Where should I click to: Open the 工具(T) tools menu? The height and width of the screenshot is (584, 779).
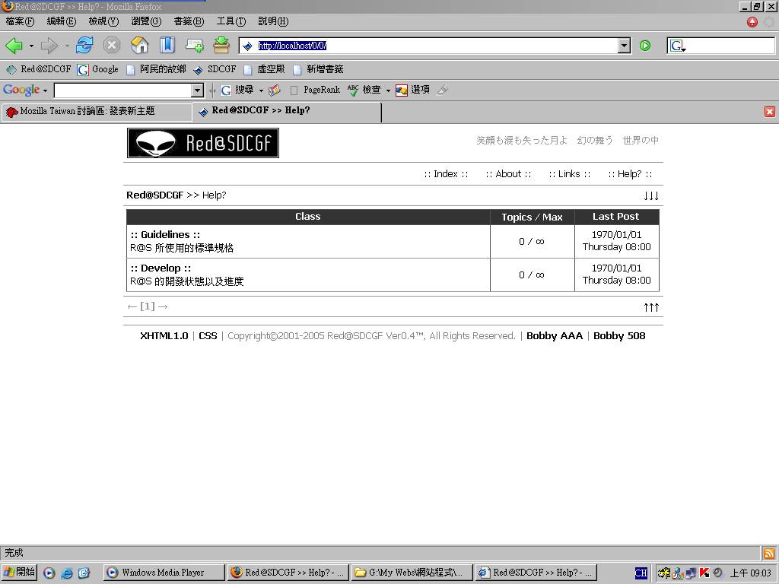[x=231, y=21]
